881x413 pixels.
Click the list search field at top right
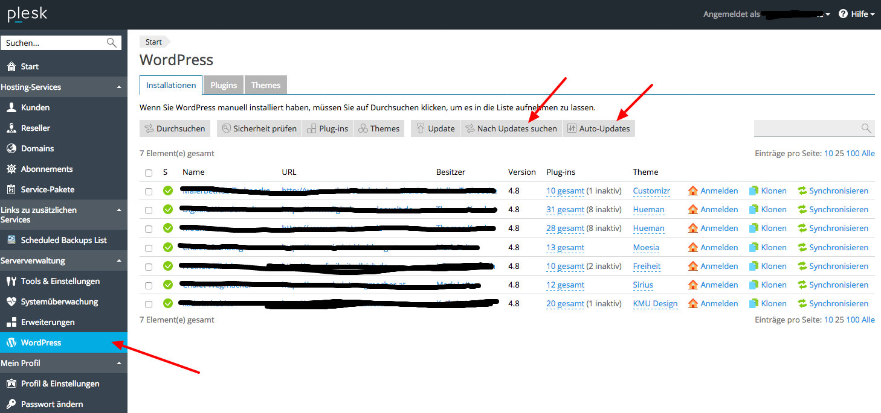pyautogui.click(x=807, y=128)
